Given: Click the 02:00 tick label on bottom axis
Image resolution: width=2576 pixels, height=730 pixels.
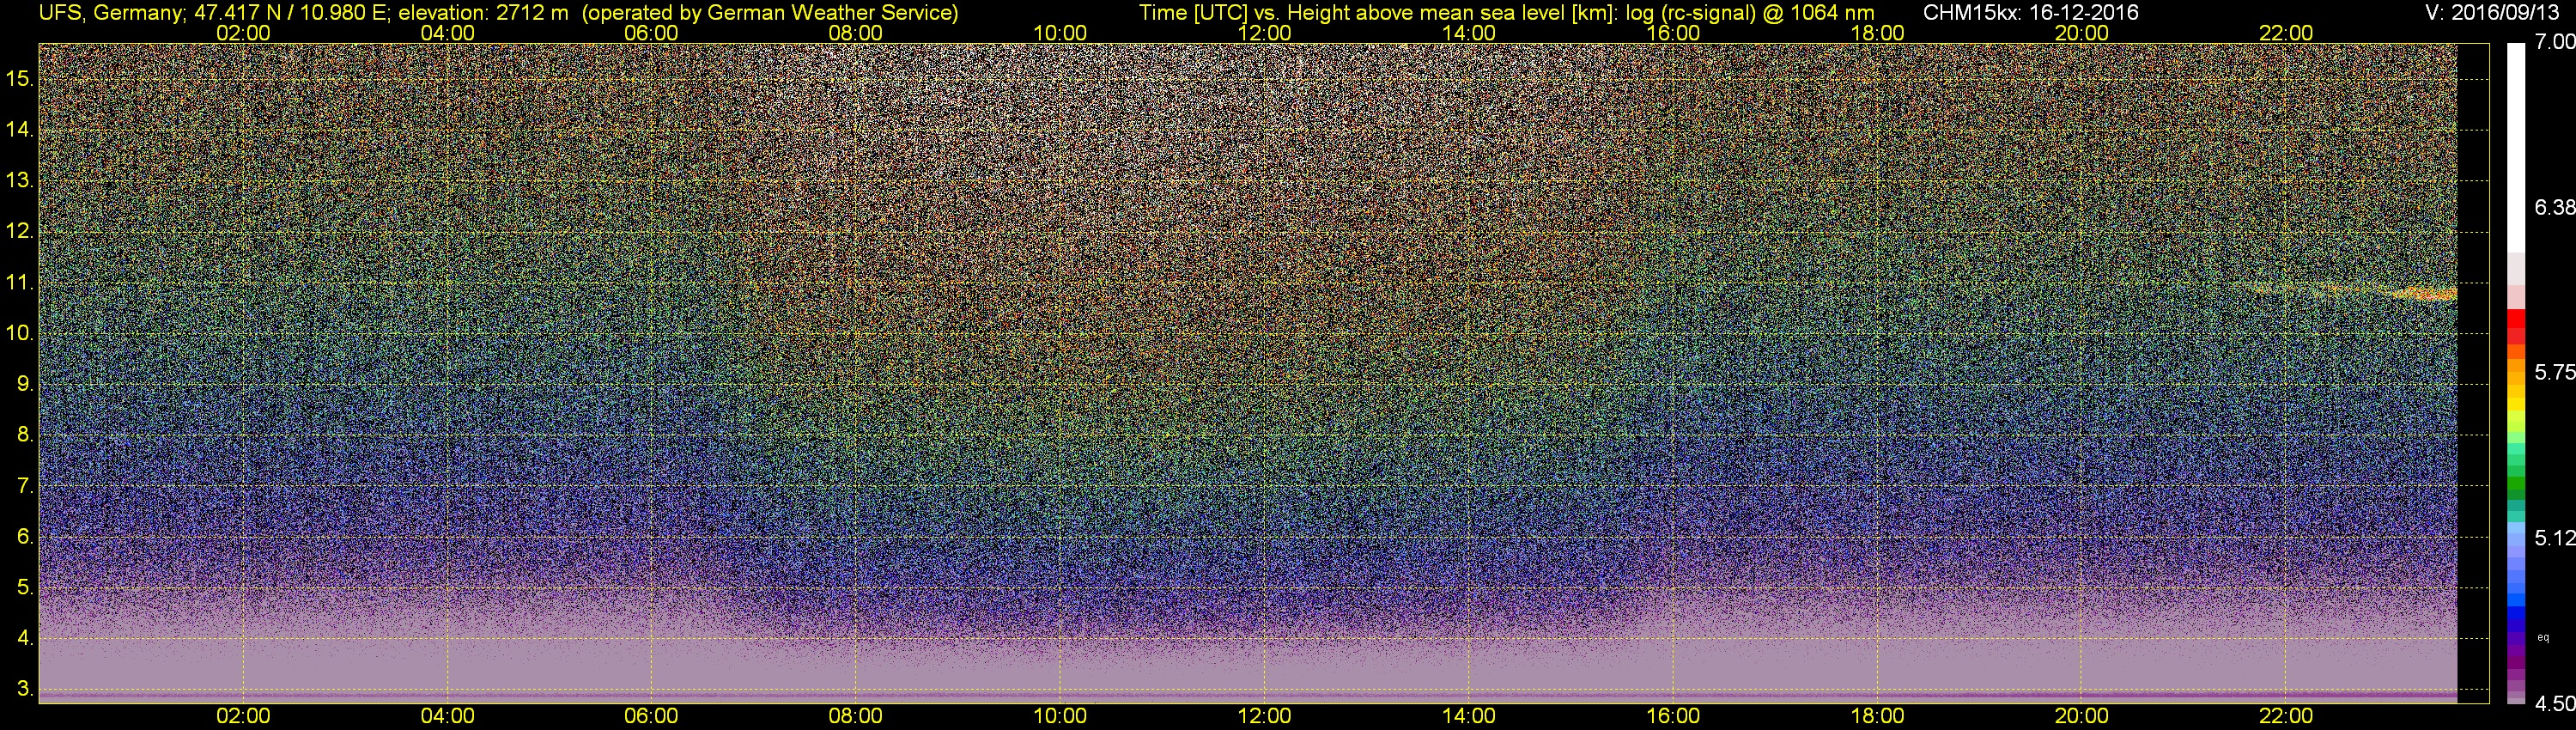Looking at the screenshot, I should tap(243, 716).
